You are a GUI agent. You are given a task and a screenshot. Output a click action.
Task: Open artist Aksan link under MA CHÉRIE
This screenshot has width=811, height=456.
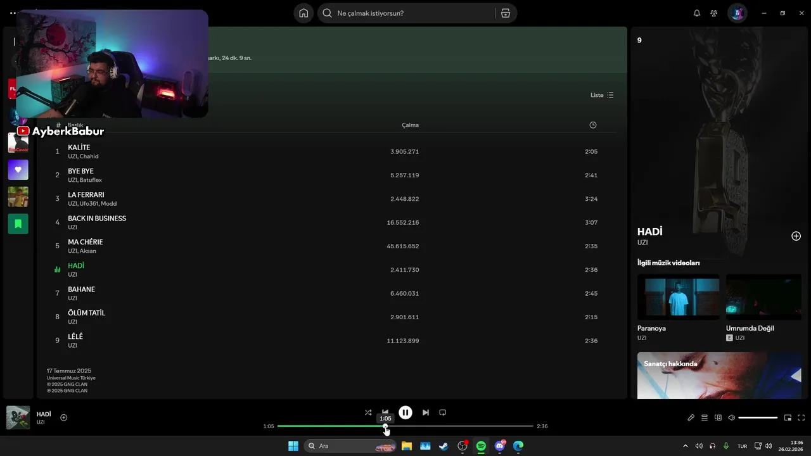pos(88,251)
